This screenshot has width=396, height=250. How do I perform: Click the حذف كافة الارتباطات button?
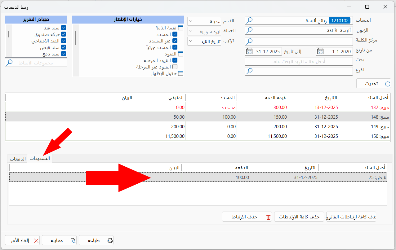[299, 216]
